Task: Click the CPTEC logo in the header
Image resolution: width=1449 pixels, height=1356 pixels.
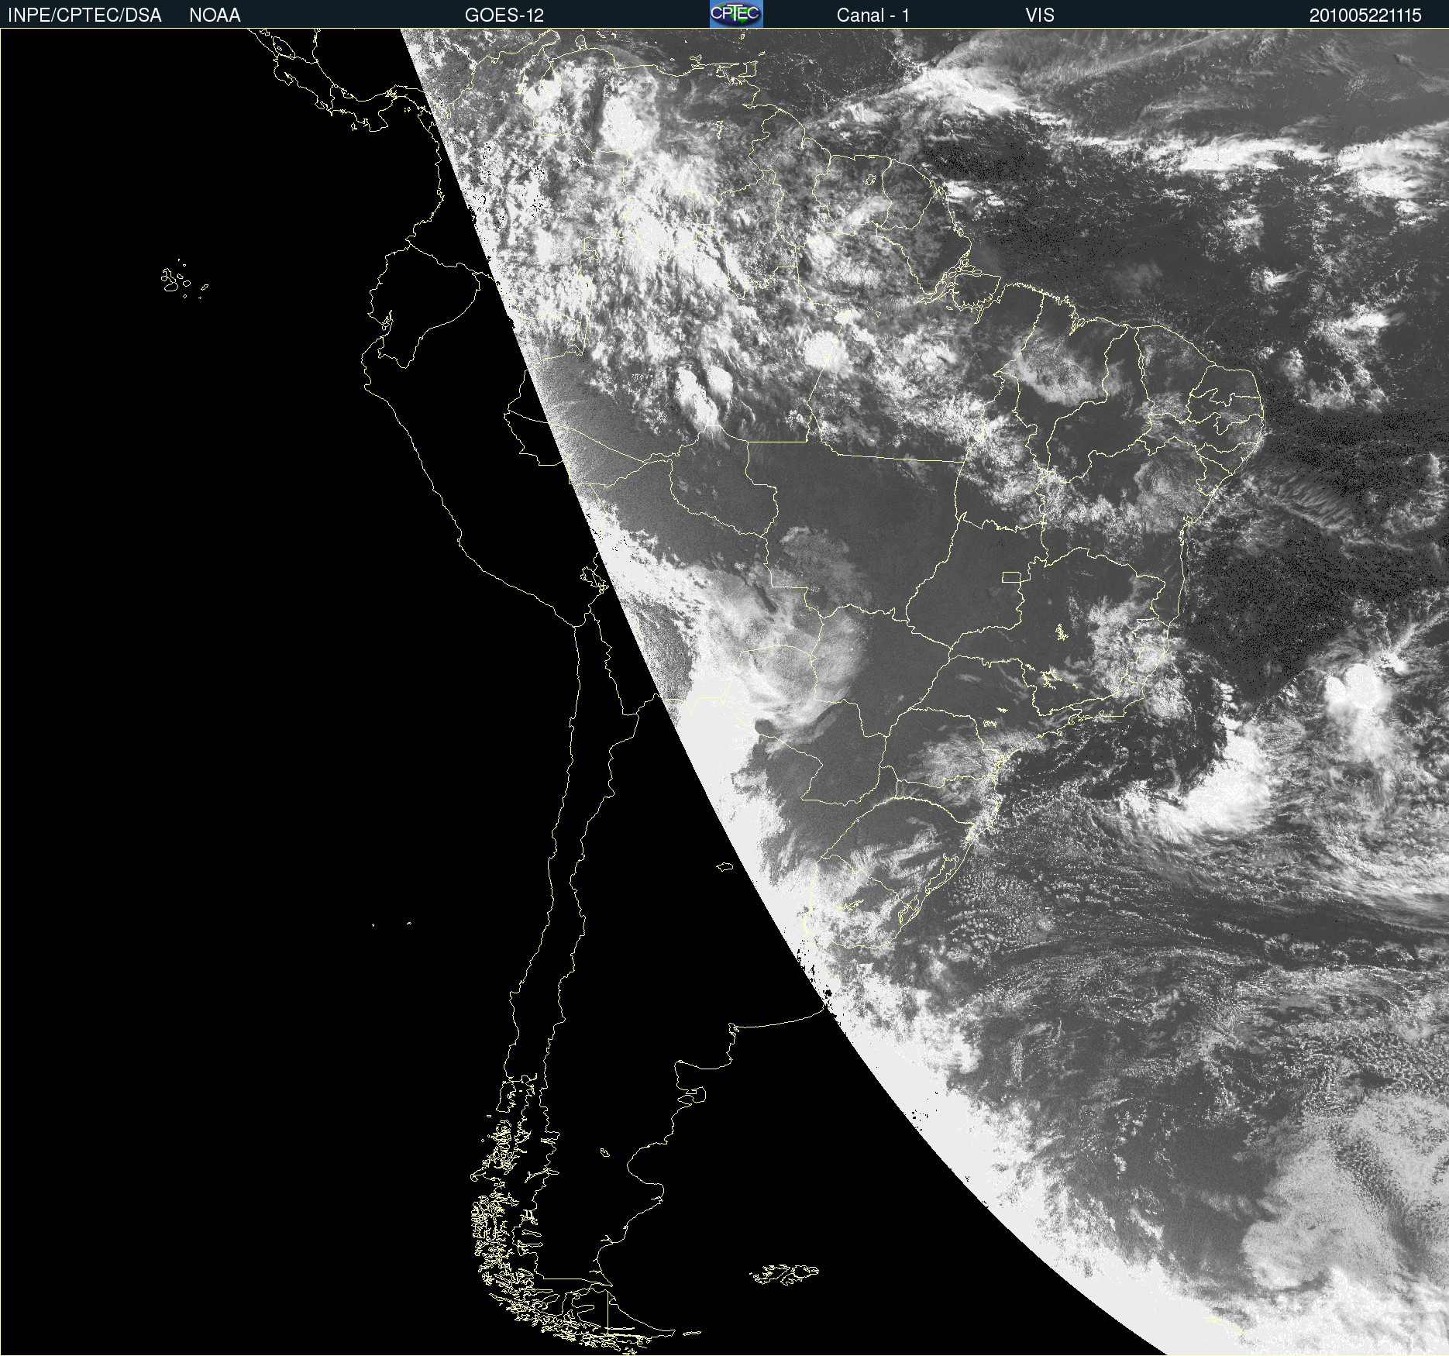Action: coord(736,14)
